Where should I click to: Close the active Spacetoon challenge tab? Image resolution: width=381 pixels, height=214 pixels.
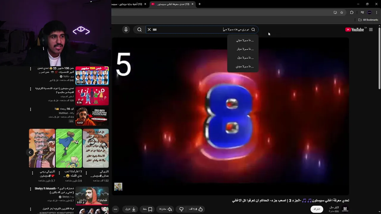tap(192, 4)
